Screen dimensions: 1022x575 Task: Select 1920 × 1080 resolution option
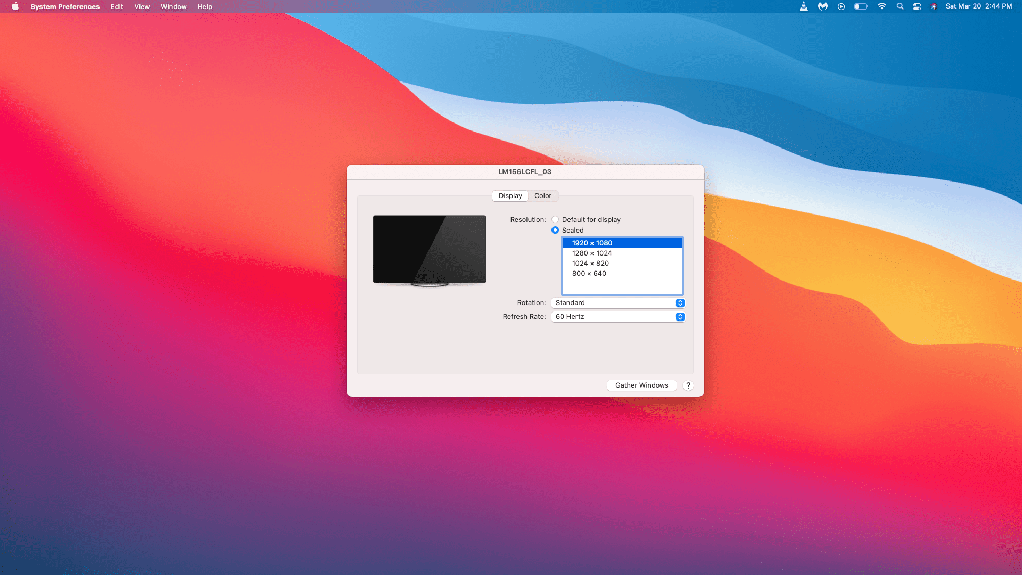click(621, 242)
